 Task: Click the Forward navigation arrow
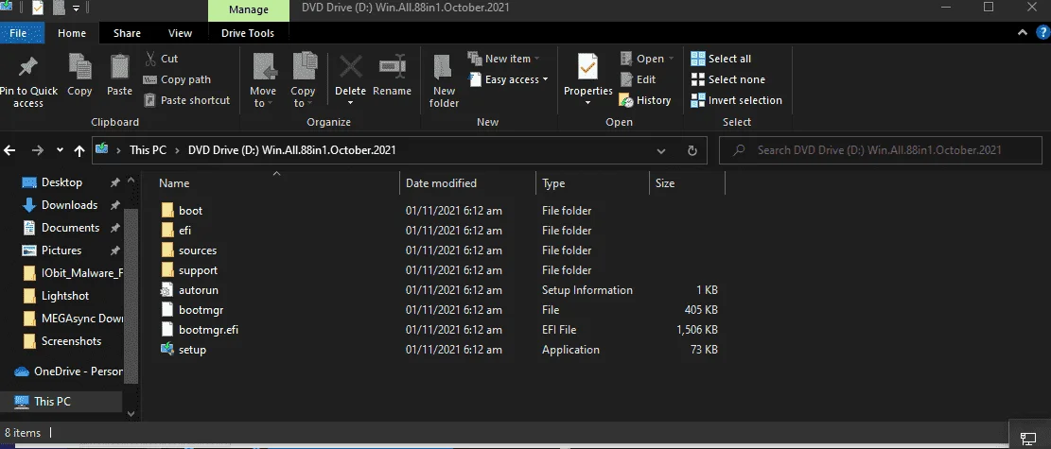pos(38,150)
